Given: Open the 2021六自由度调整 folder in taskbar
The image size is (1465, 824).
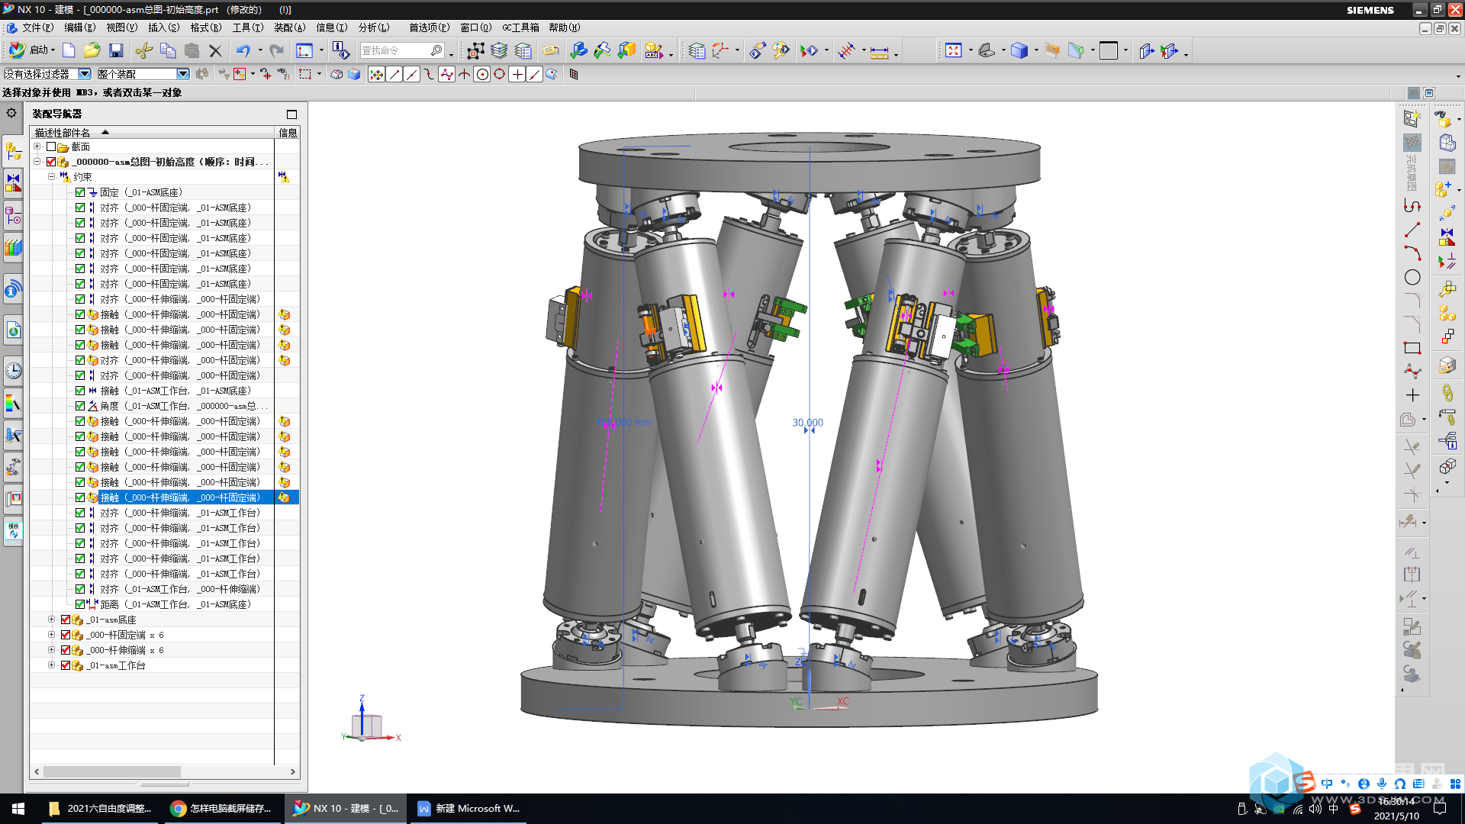Looking at the screenshot, I should [x=99, y=809].
